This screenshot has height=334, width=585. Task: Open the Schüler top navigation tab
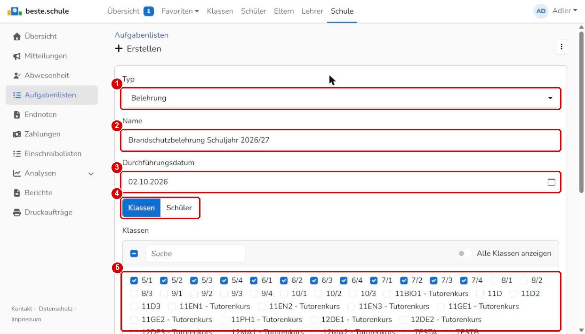tap(254, 11)
